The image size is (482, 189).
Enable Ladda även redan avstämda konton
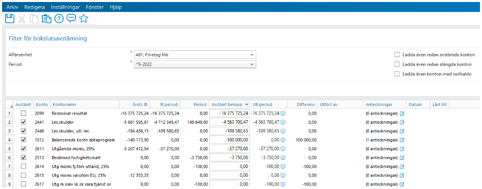[x=397, y=55]
